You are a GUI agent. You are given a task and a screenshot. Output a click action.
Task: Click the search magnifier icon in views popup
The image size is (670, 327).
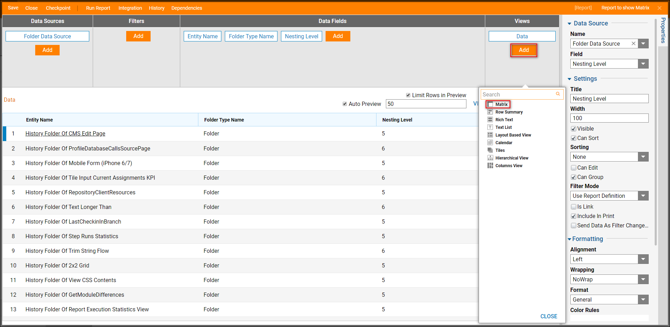pyautogui.click(x=558, y=94)
